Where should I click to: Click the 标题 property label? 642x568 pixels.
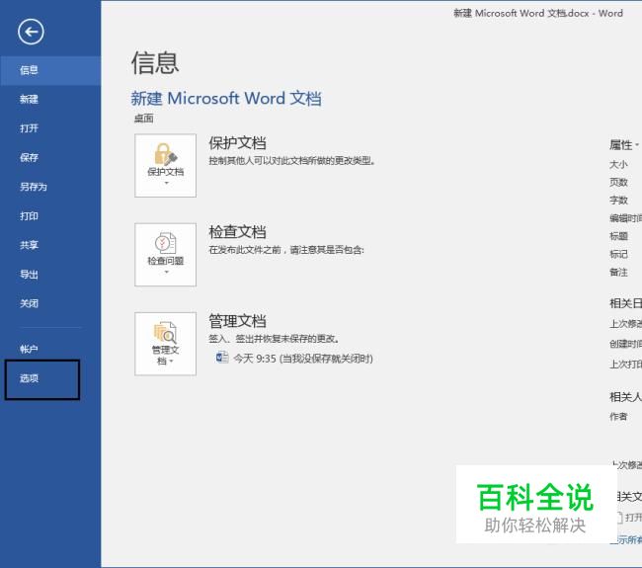tap(618, 236)
